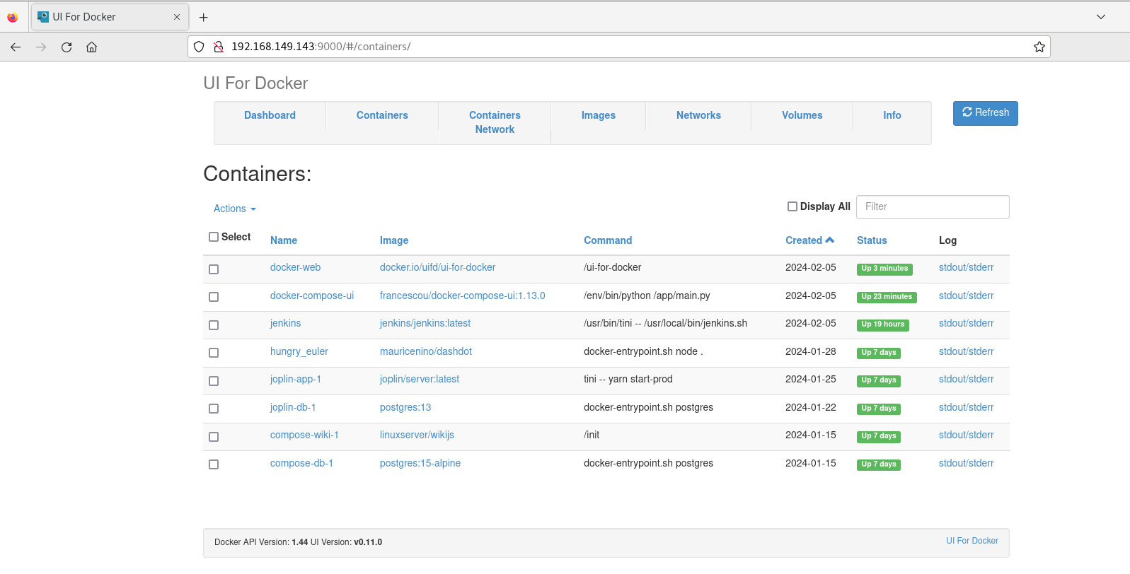The height and width of the screenshot is (574, 1130).
Task: Open the list all tabs chevron
Action: click(x=1100, y=17)
